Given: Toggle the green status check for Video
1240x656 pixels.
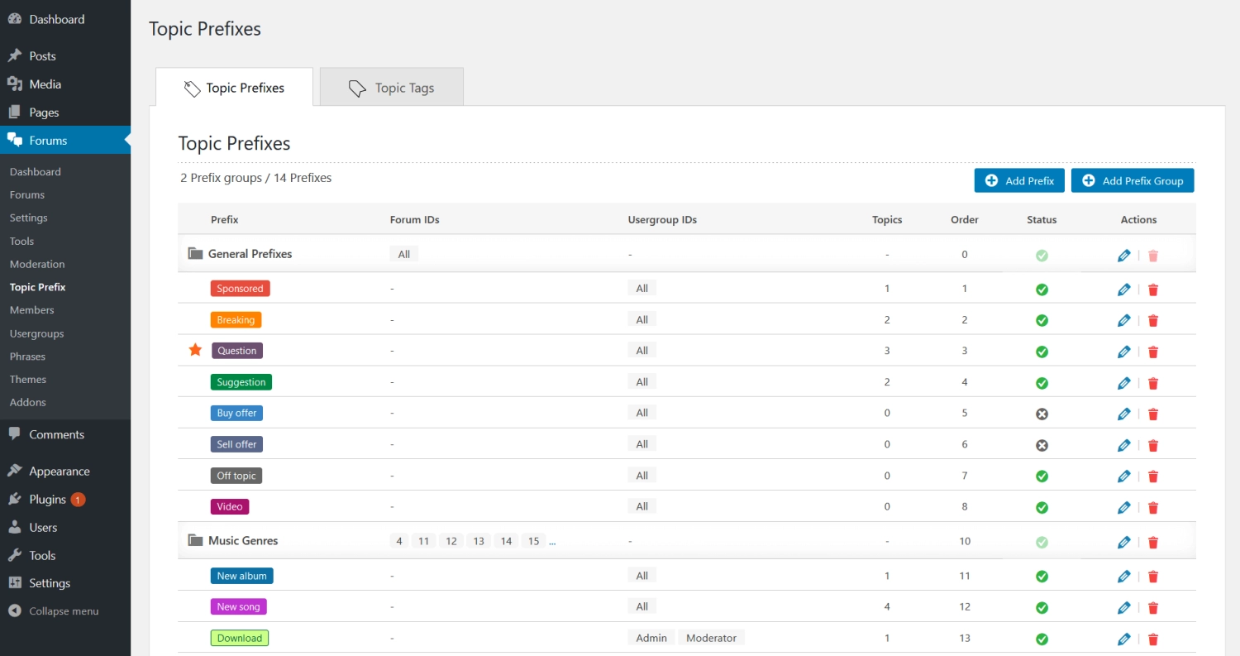Looking at the screenshot, I should pyautogui.click(x=1042, y=507).
